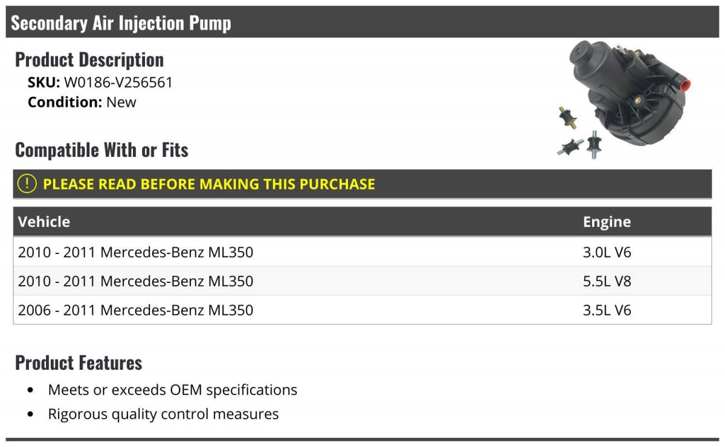Viewport: 725px width, 447px height.
Task: Click the yellow warning exclamation icon
Action: tap(27, 184)
